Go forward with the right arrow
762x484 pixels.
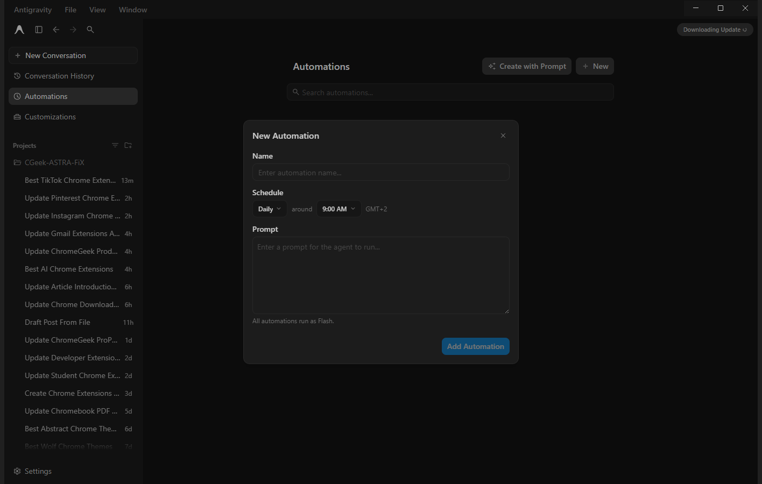point(73,30)
